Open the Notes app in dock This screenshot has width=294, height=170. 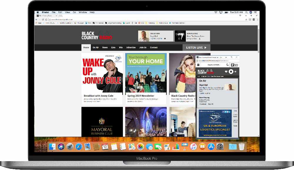pos(114,147)
